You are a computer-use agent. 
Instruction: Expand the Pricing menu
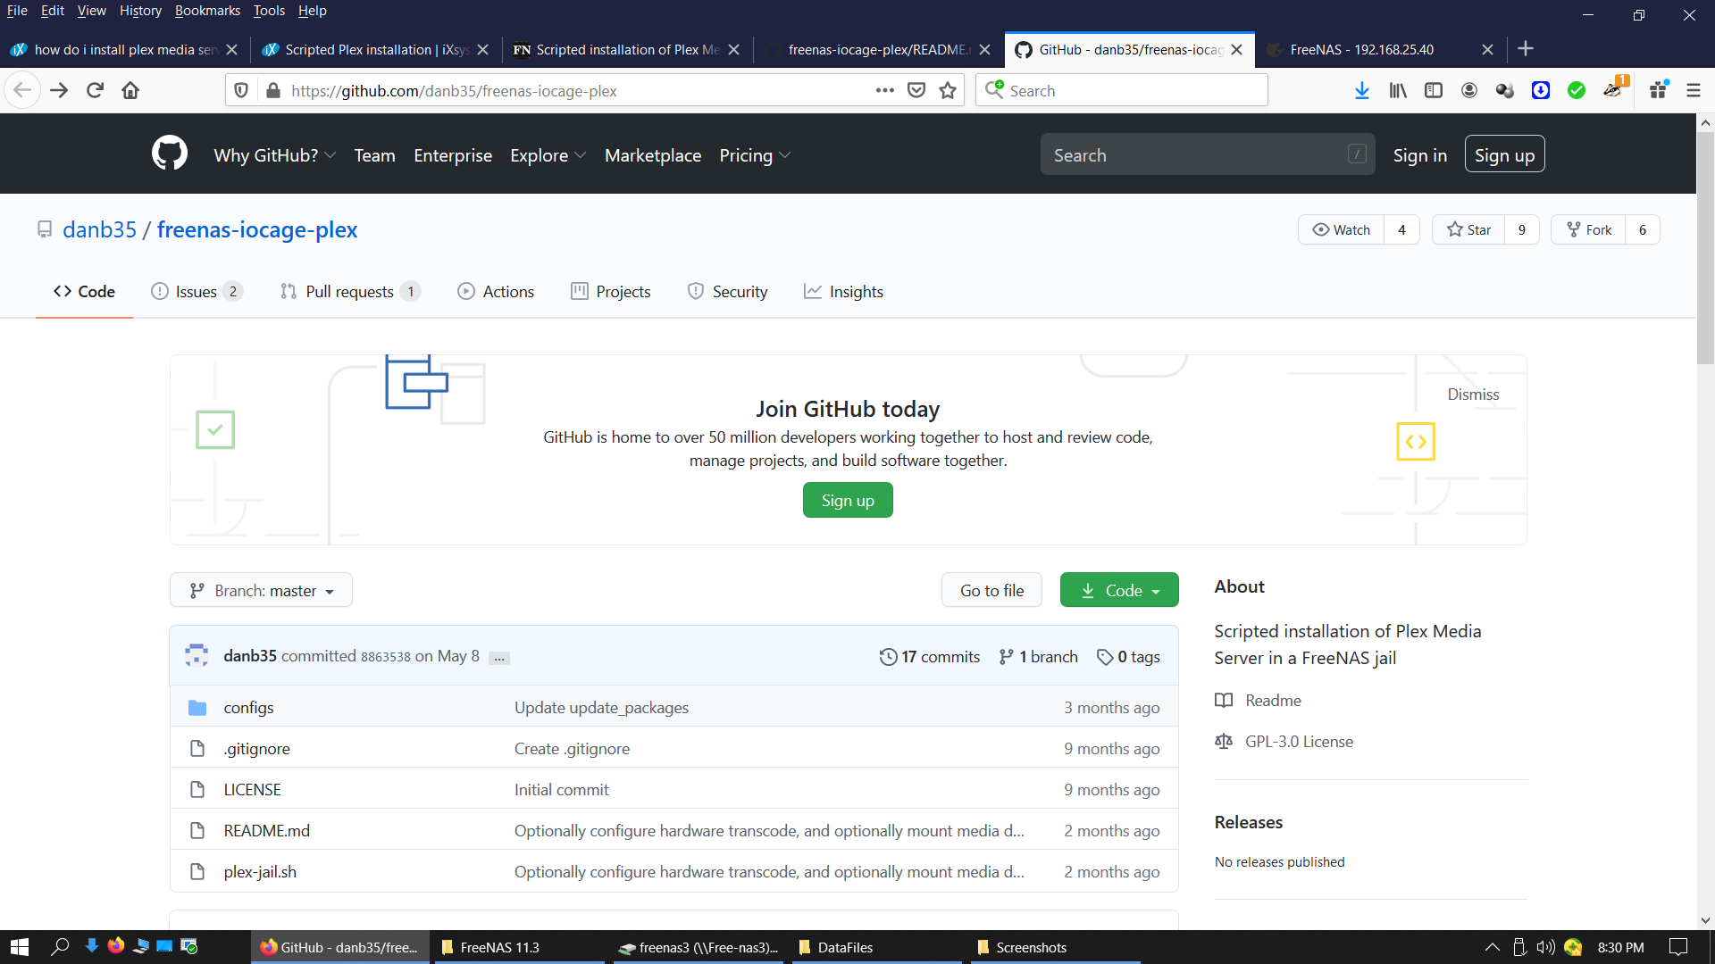(755, 155)
